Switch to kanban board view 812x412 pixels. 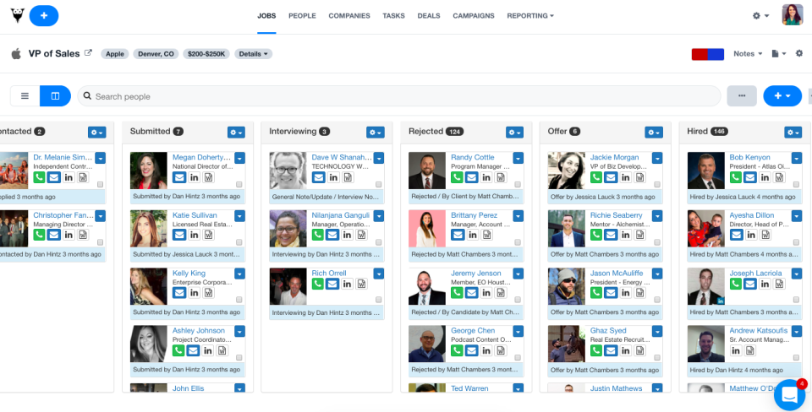point(55,96)
